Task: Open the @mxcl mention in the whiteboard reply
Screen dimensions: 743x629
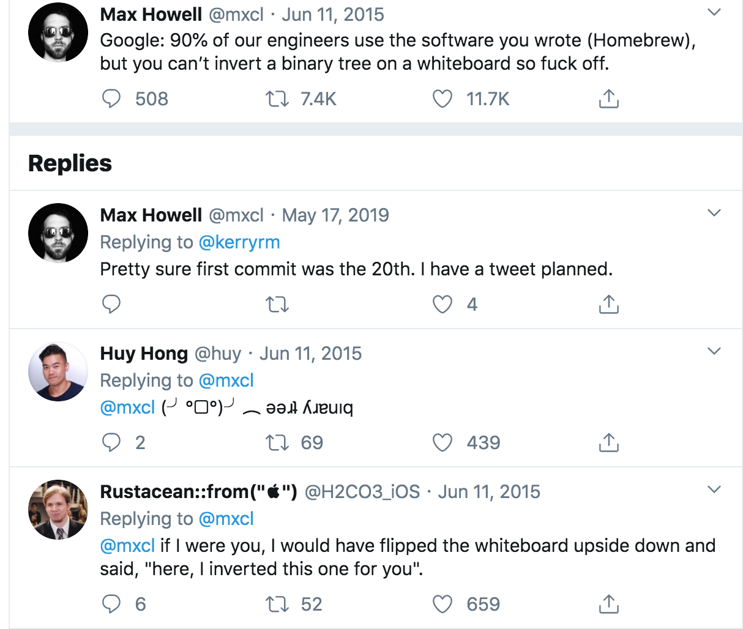Action: coord(127,545)
